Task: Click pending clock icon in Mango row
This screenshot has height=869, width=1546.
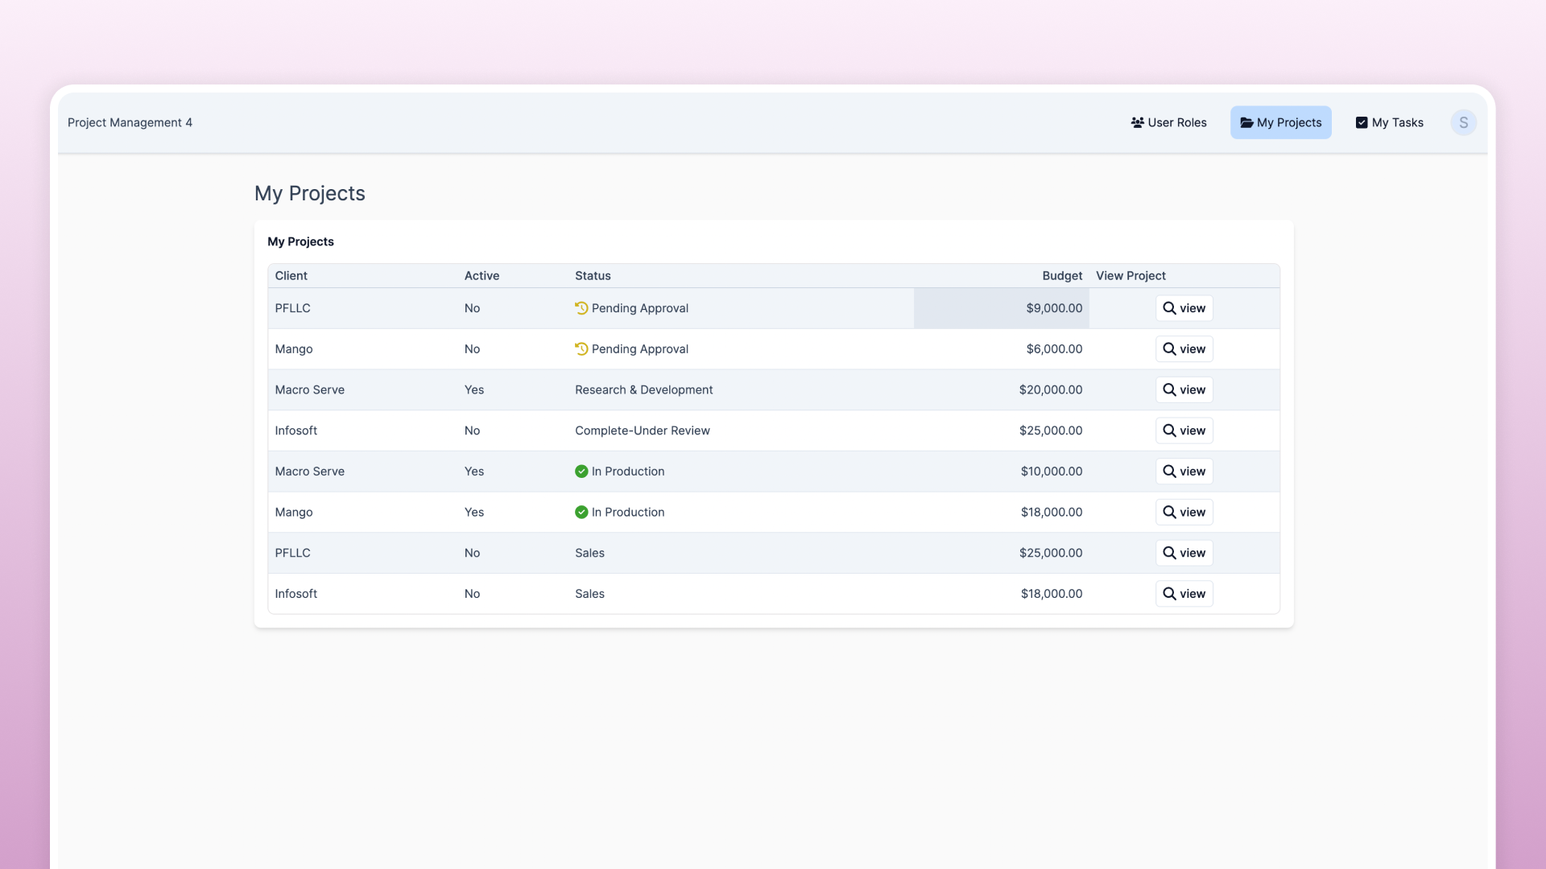Action: [x=581, y=349]
